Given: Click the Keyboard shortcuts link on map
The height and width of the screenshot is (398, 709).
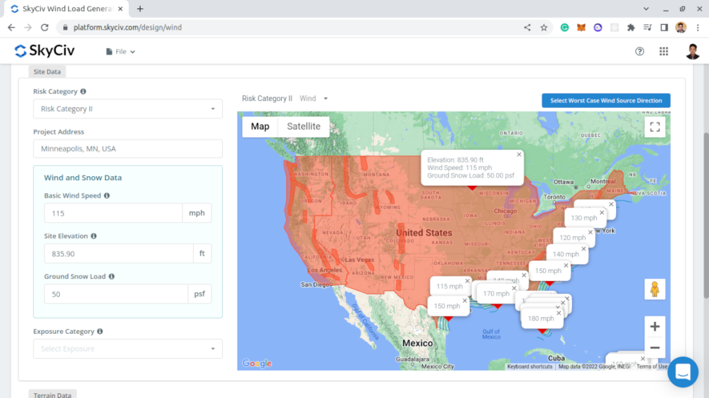Looking at the screenshot, I should (x=530, y=366).
